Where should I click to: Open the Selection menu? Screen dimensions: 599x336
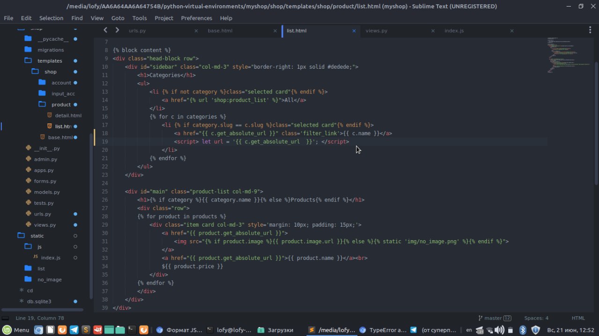click(x=51, y=18)
